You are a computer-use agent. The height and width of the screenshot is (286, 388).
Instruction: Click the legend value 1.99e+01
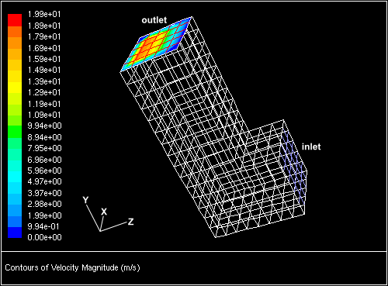44,14
